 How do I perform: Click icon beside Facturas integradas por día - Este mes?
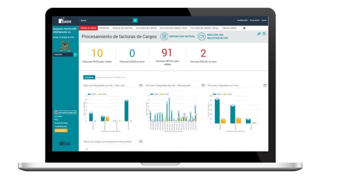[x=141, y=86]
